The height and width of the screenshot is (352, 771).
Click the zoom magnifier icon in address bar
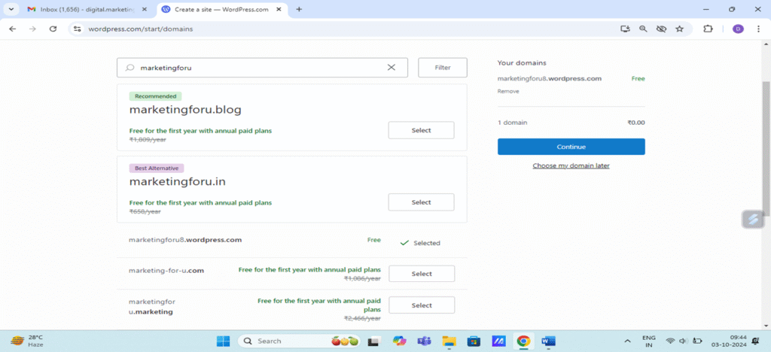(643, 29)
